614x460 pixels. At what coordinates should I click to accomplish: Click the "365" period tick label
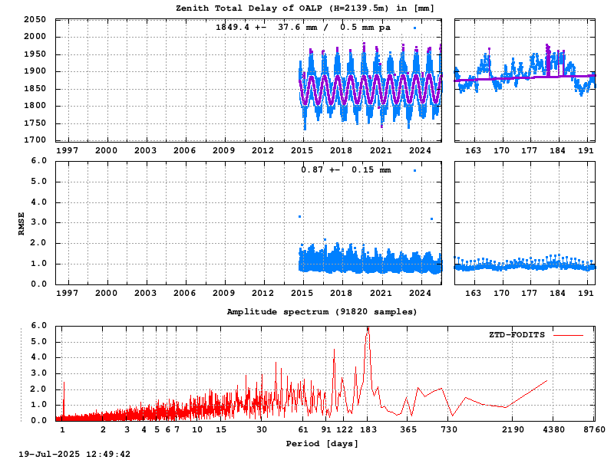(x=408, y=430)
